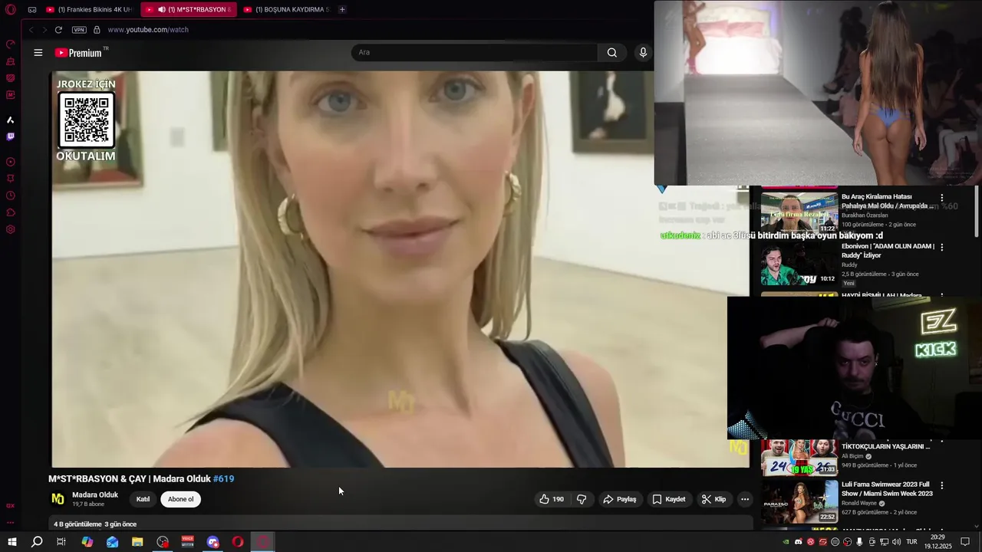Start voice search with microphone icon
Screen dimensions: 982x552
point(643,52)
